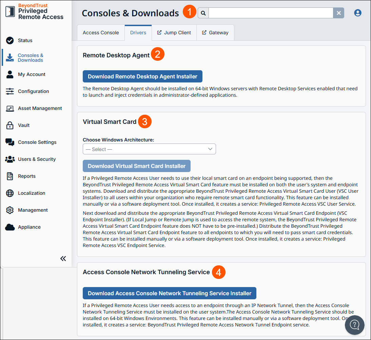Click the user profile icon
371x340 pixels.
click(x=358, y=13)
